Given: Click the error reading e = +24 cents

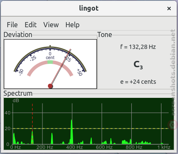Looking at the screenshot, I should tap(138, 82).
